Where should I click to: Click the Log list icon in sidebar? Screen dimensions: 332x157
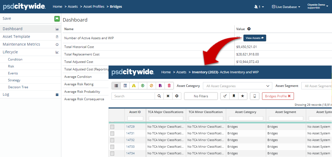[x=57, y=95]
